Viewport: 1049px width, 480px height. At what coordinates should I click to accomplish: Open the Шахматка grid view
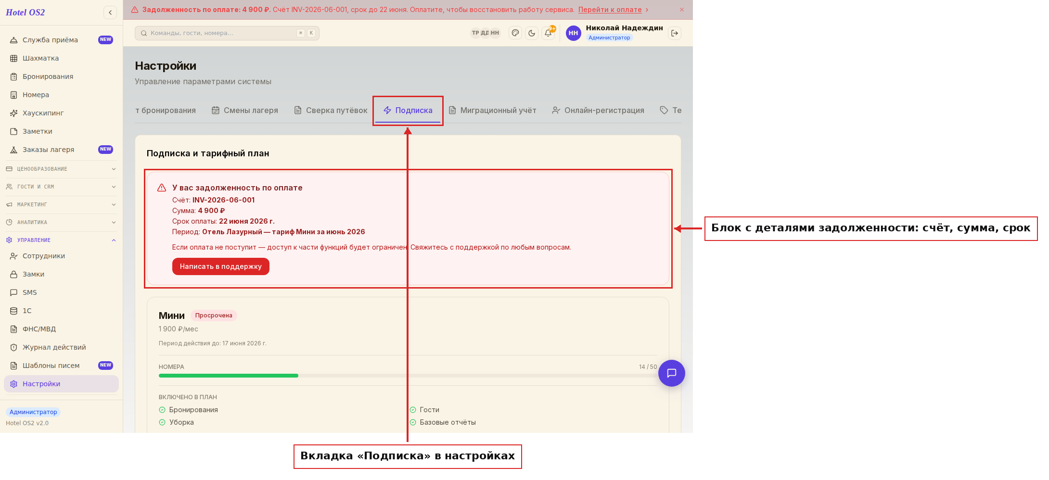(x=61, y=58)
